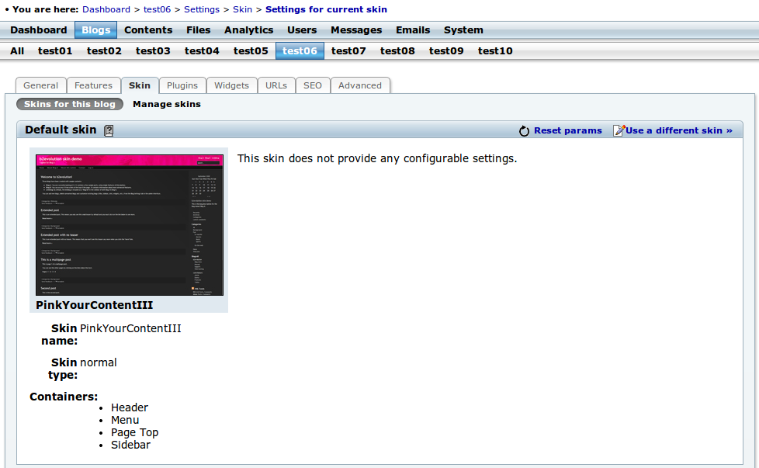This screenshot has width=759, height=468.
Task: Open the Plugins tab
Action: pos(182,85)
